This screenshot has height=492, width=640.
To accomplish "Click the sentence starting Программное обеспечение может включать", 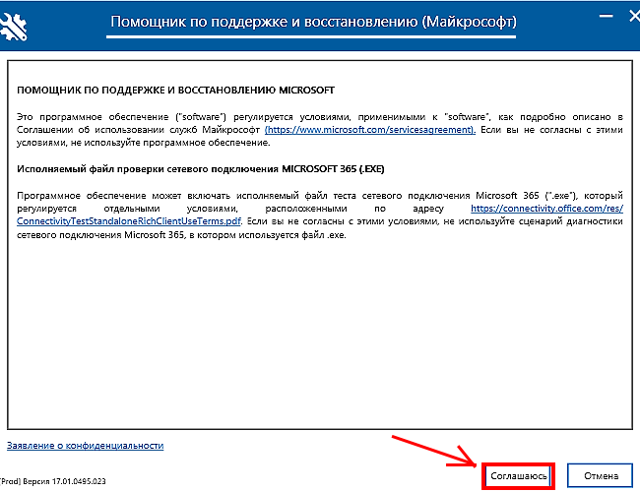I will click(320, 215).
